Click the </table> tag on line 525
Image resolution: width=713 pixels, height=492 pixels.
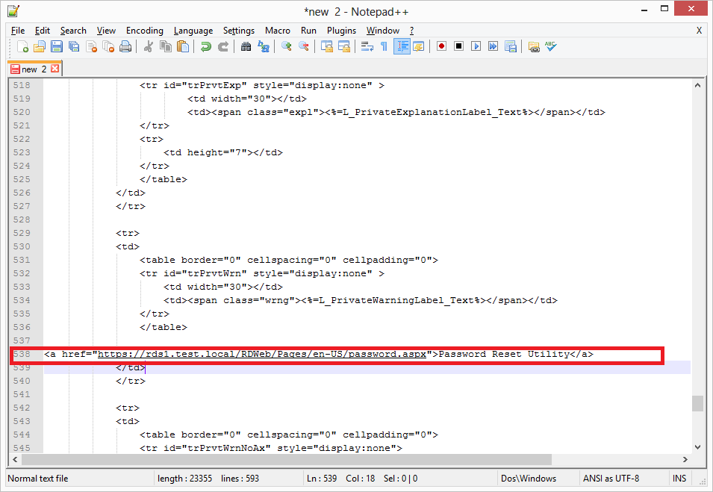pos(164,180)
